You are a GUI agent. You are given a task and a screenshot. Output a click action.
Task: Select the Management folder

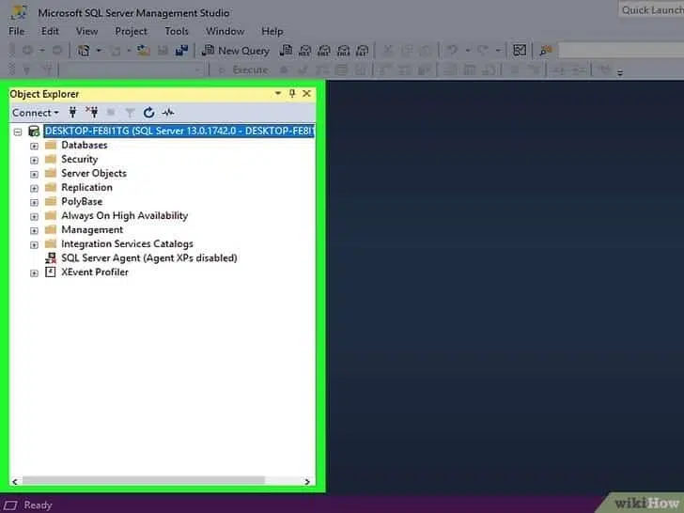click(x=91, y=230)
